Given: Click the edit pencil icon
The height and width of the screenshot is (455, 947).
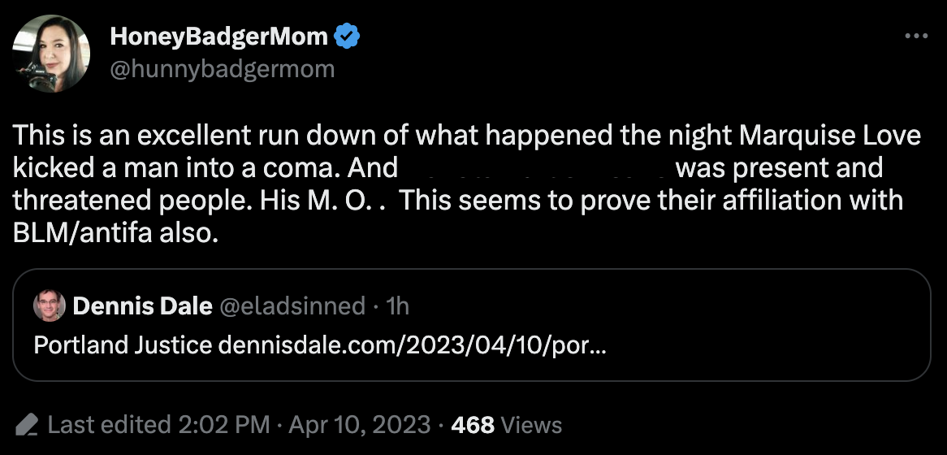Looking at the screenshot, I should pos(28,424).
